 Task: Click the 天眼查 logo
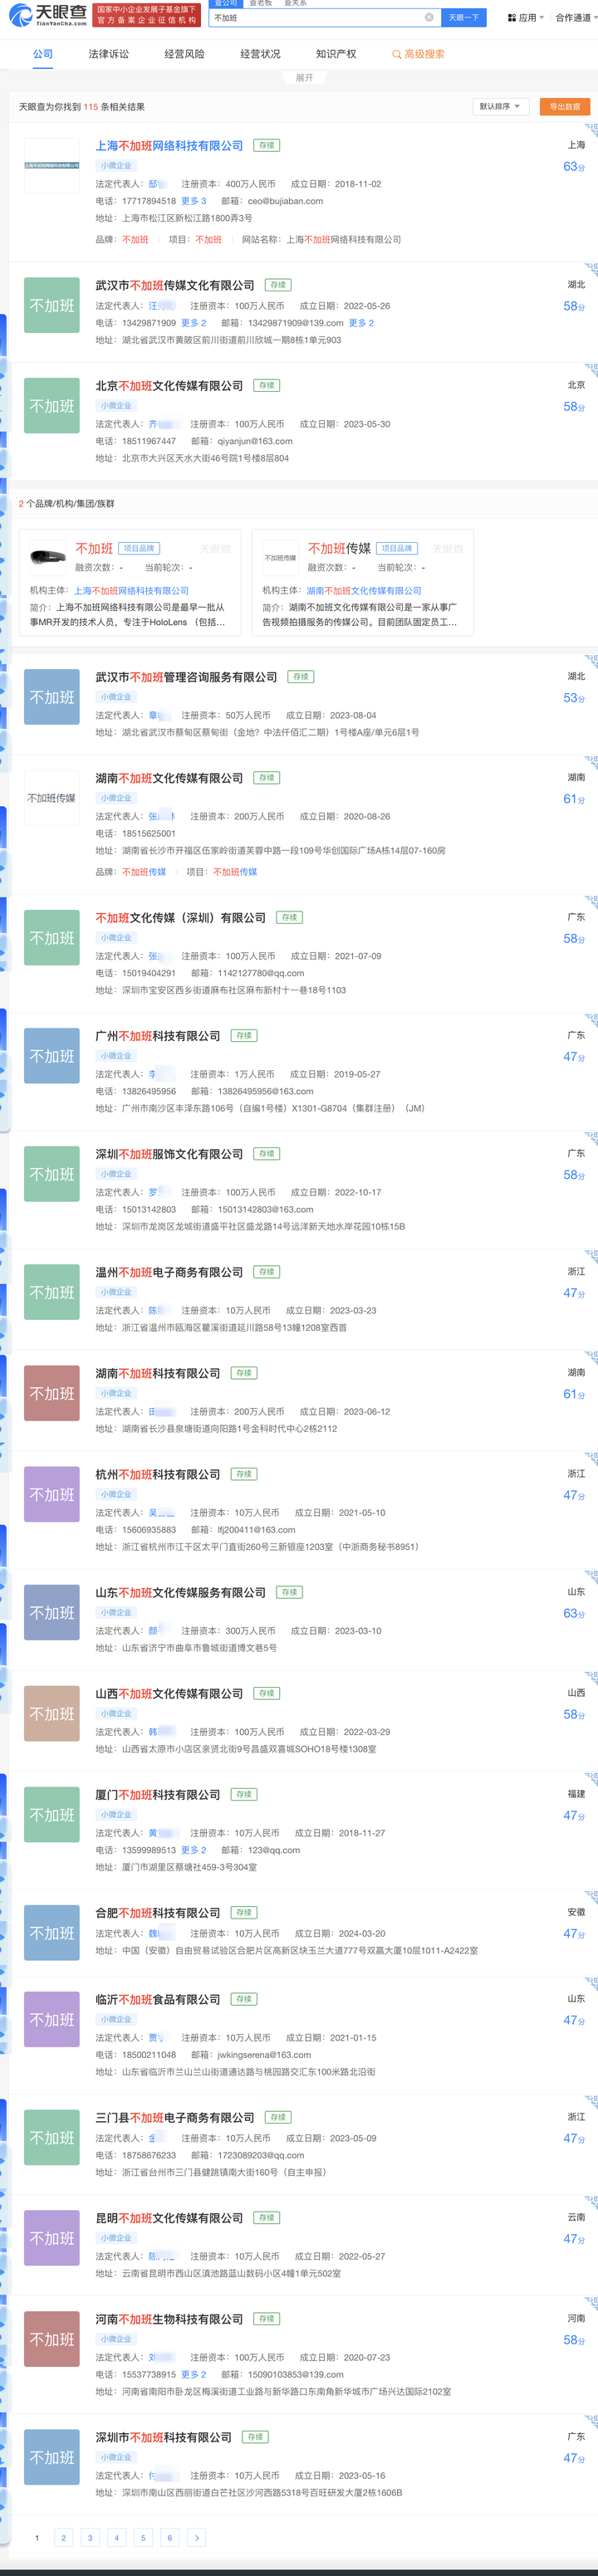(x=48, y=14)
